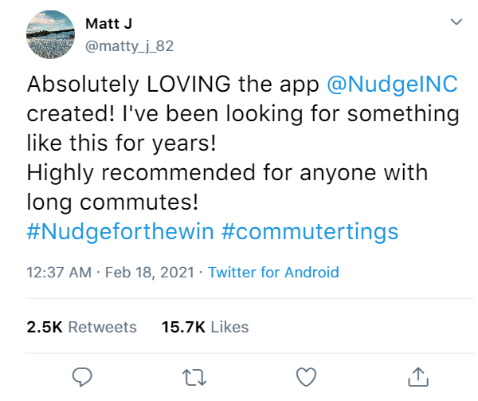Viewport: 478px width, 401px height.
Task: Open Matt J's profile picture
Action: pyautogui.click(x=51, y=34)
